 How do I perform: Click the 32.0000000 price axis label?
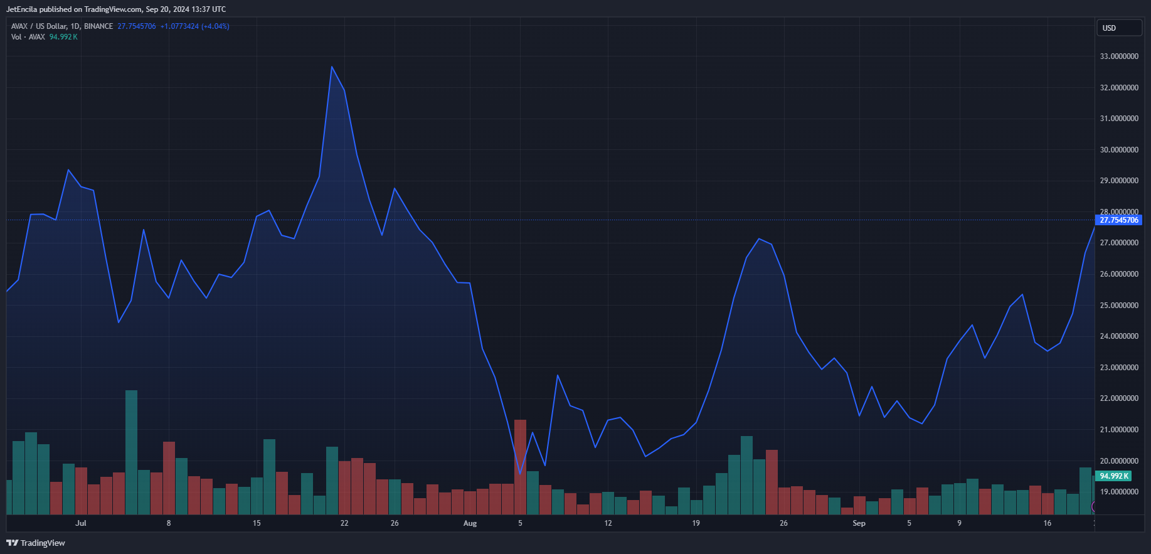click(x=1119, y=88)
